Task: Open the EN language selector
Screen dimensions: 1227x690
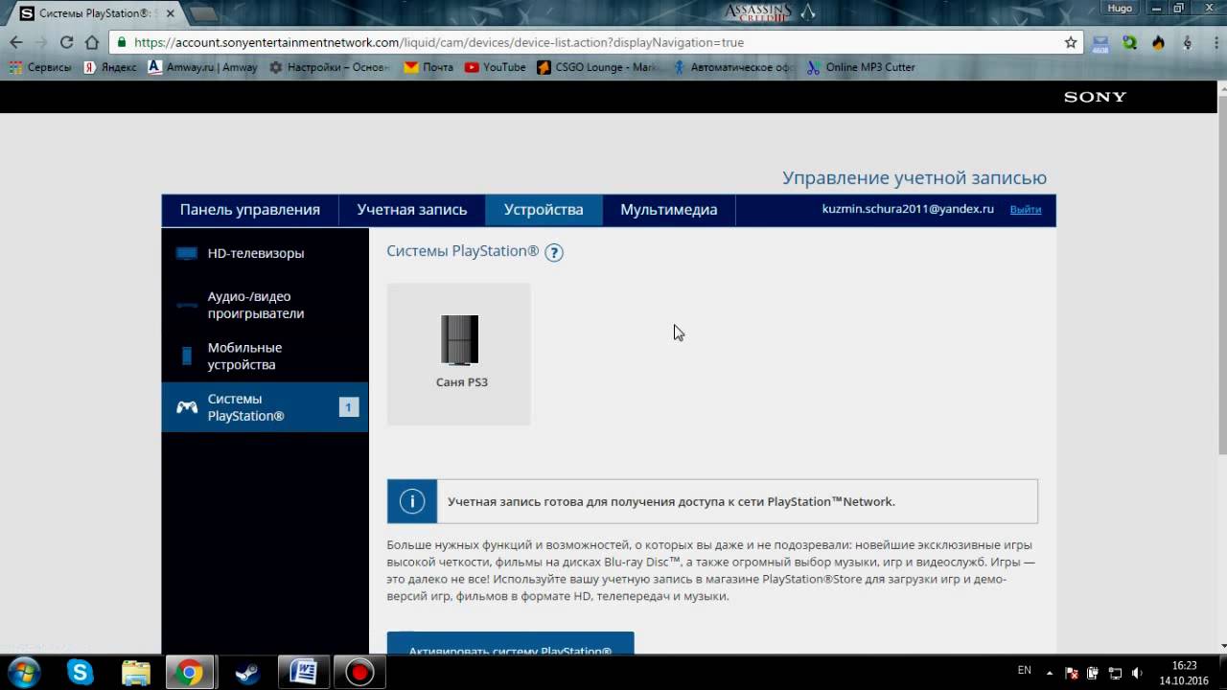Action: [1025, 671]
